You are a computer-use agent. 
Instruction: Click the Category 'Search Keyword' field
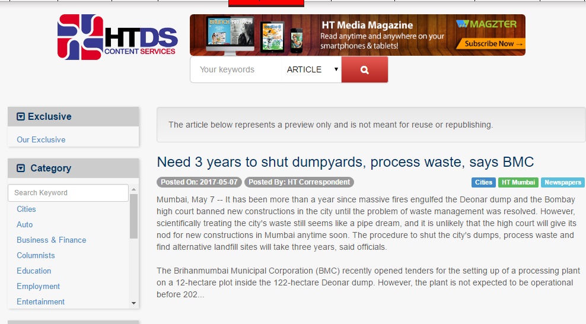coord(68,193)
